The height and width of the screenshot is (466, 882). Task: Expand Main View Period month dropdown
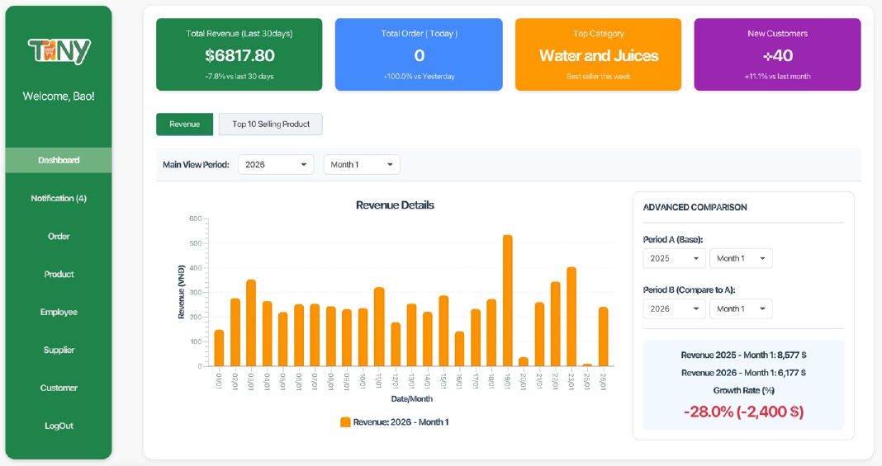click(x=362, y=165)
